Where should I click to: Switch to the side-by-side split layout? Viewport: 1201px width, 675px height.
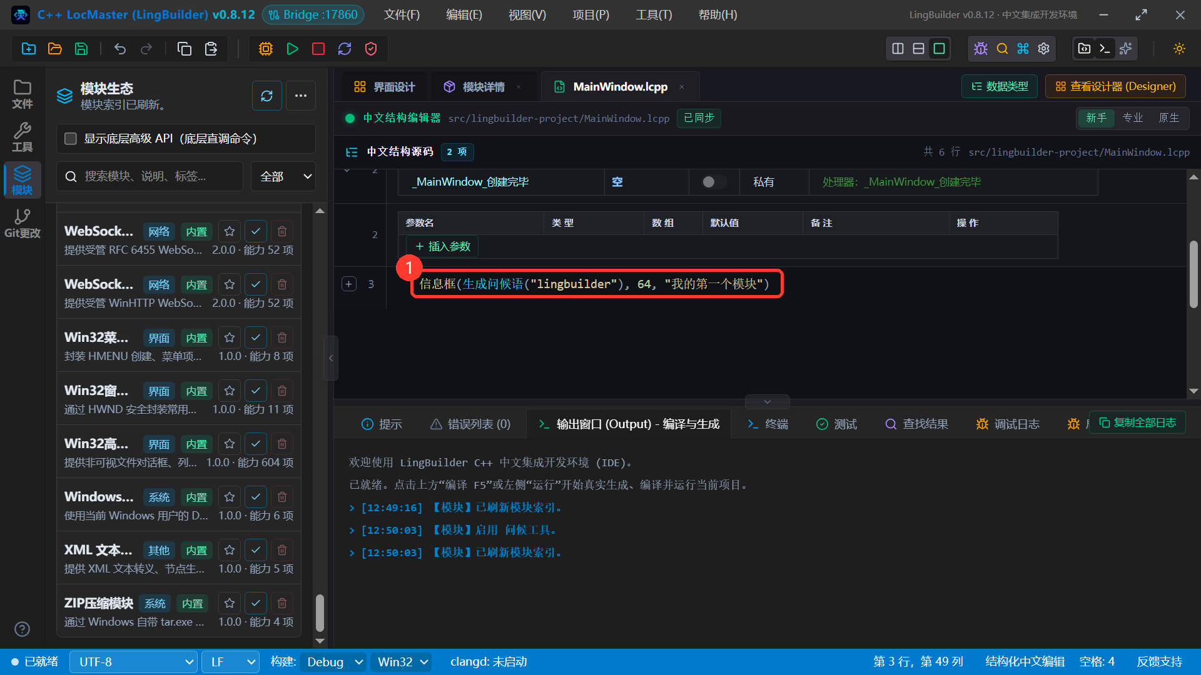(x=898, y=49)
